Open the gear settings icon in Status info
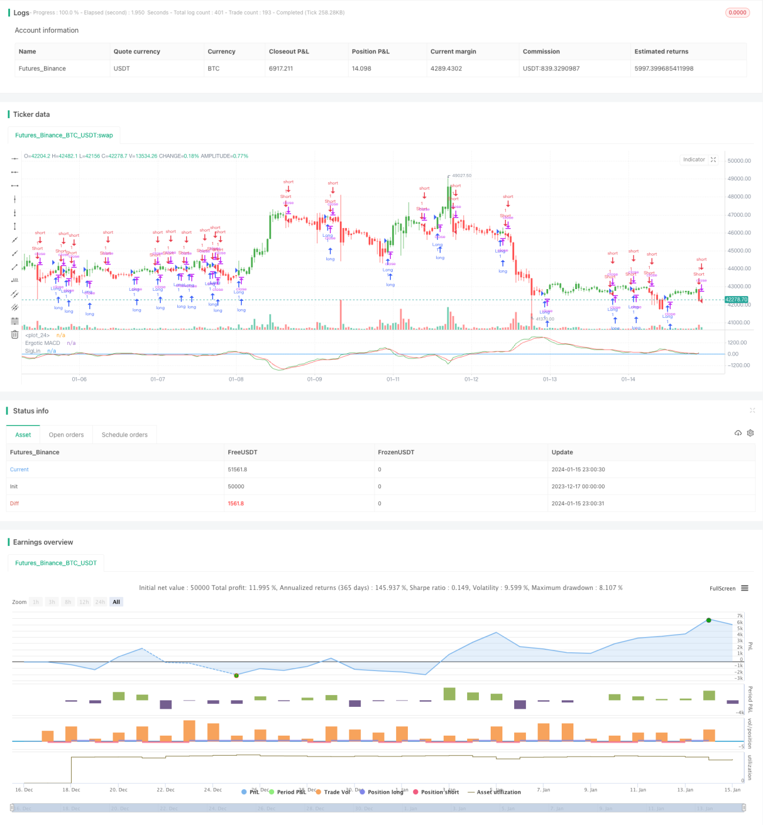This screenshot has width=763, height=825. 750,433
